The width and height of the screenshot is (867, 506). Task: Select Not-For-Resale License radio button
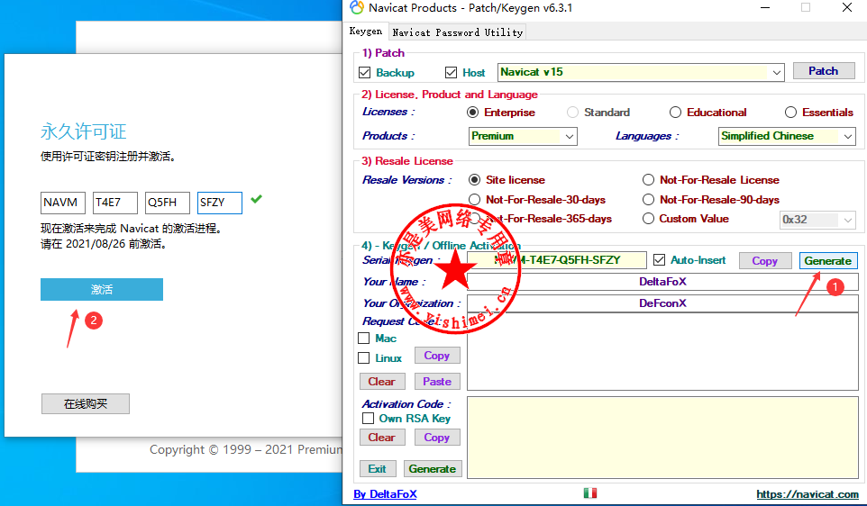[x=648, y=179]
